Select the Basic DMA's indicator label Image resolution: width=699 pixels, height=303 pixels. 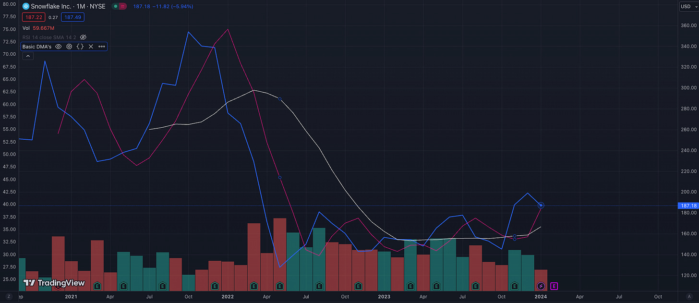37,47
